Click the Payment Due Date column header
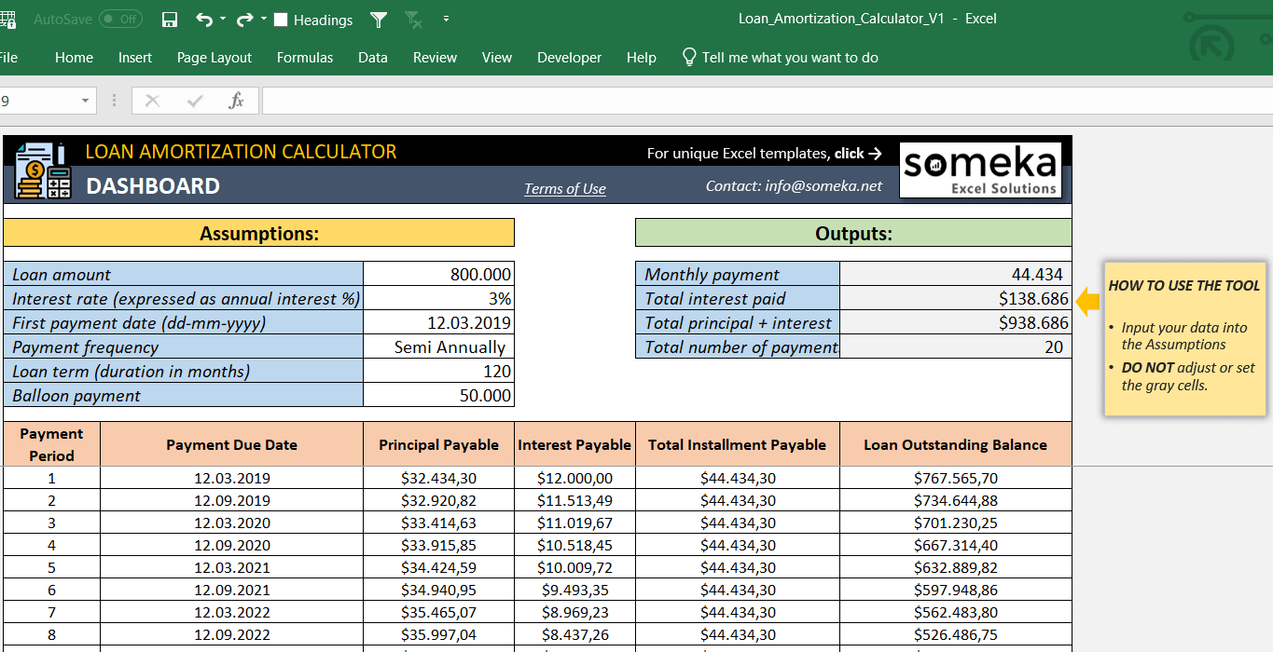Image resolution: width=1273 pixels, height=652 pixels. 232,444
